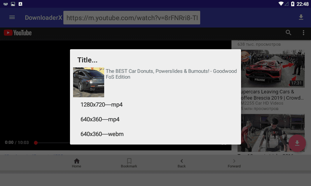
Task: Open YouTube search magnifier
Action: pos(288,33)
